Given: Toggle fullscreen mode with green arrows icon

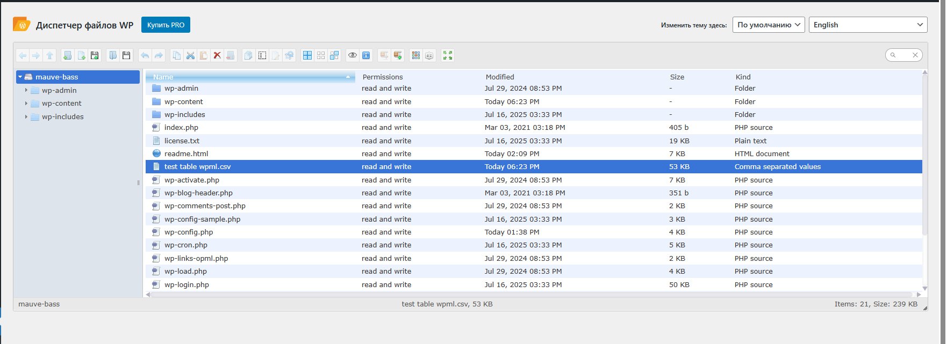Looking at the screenshot, I should [447, 55].
